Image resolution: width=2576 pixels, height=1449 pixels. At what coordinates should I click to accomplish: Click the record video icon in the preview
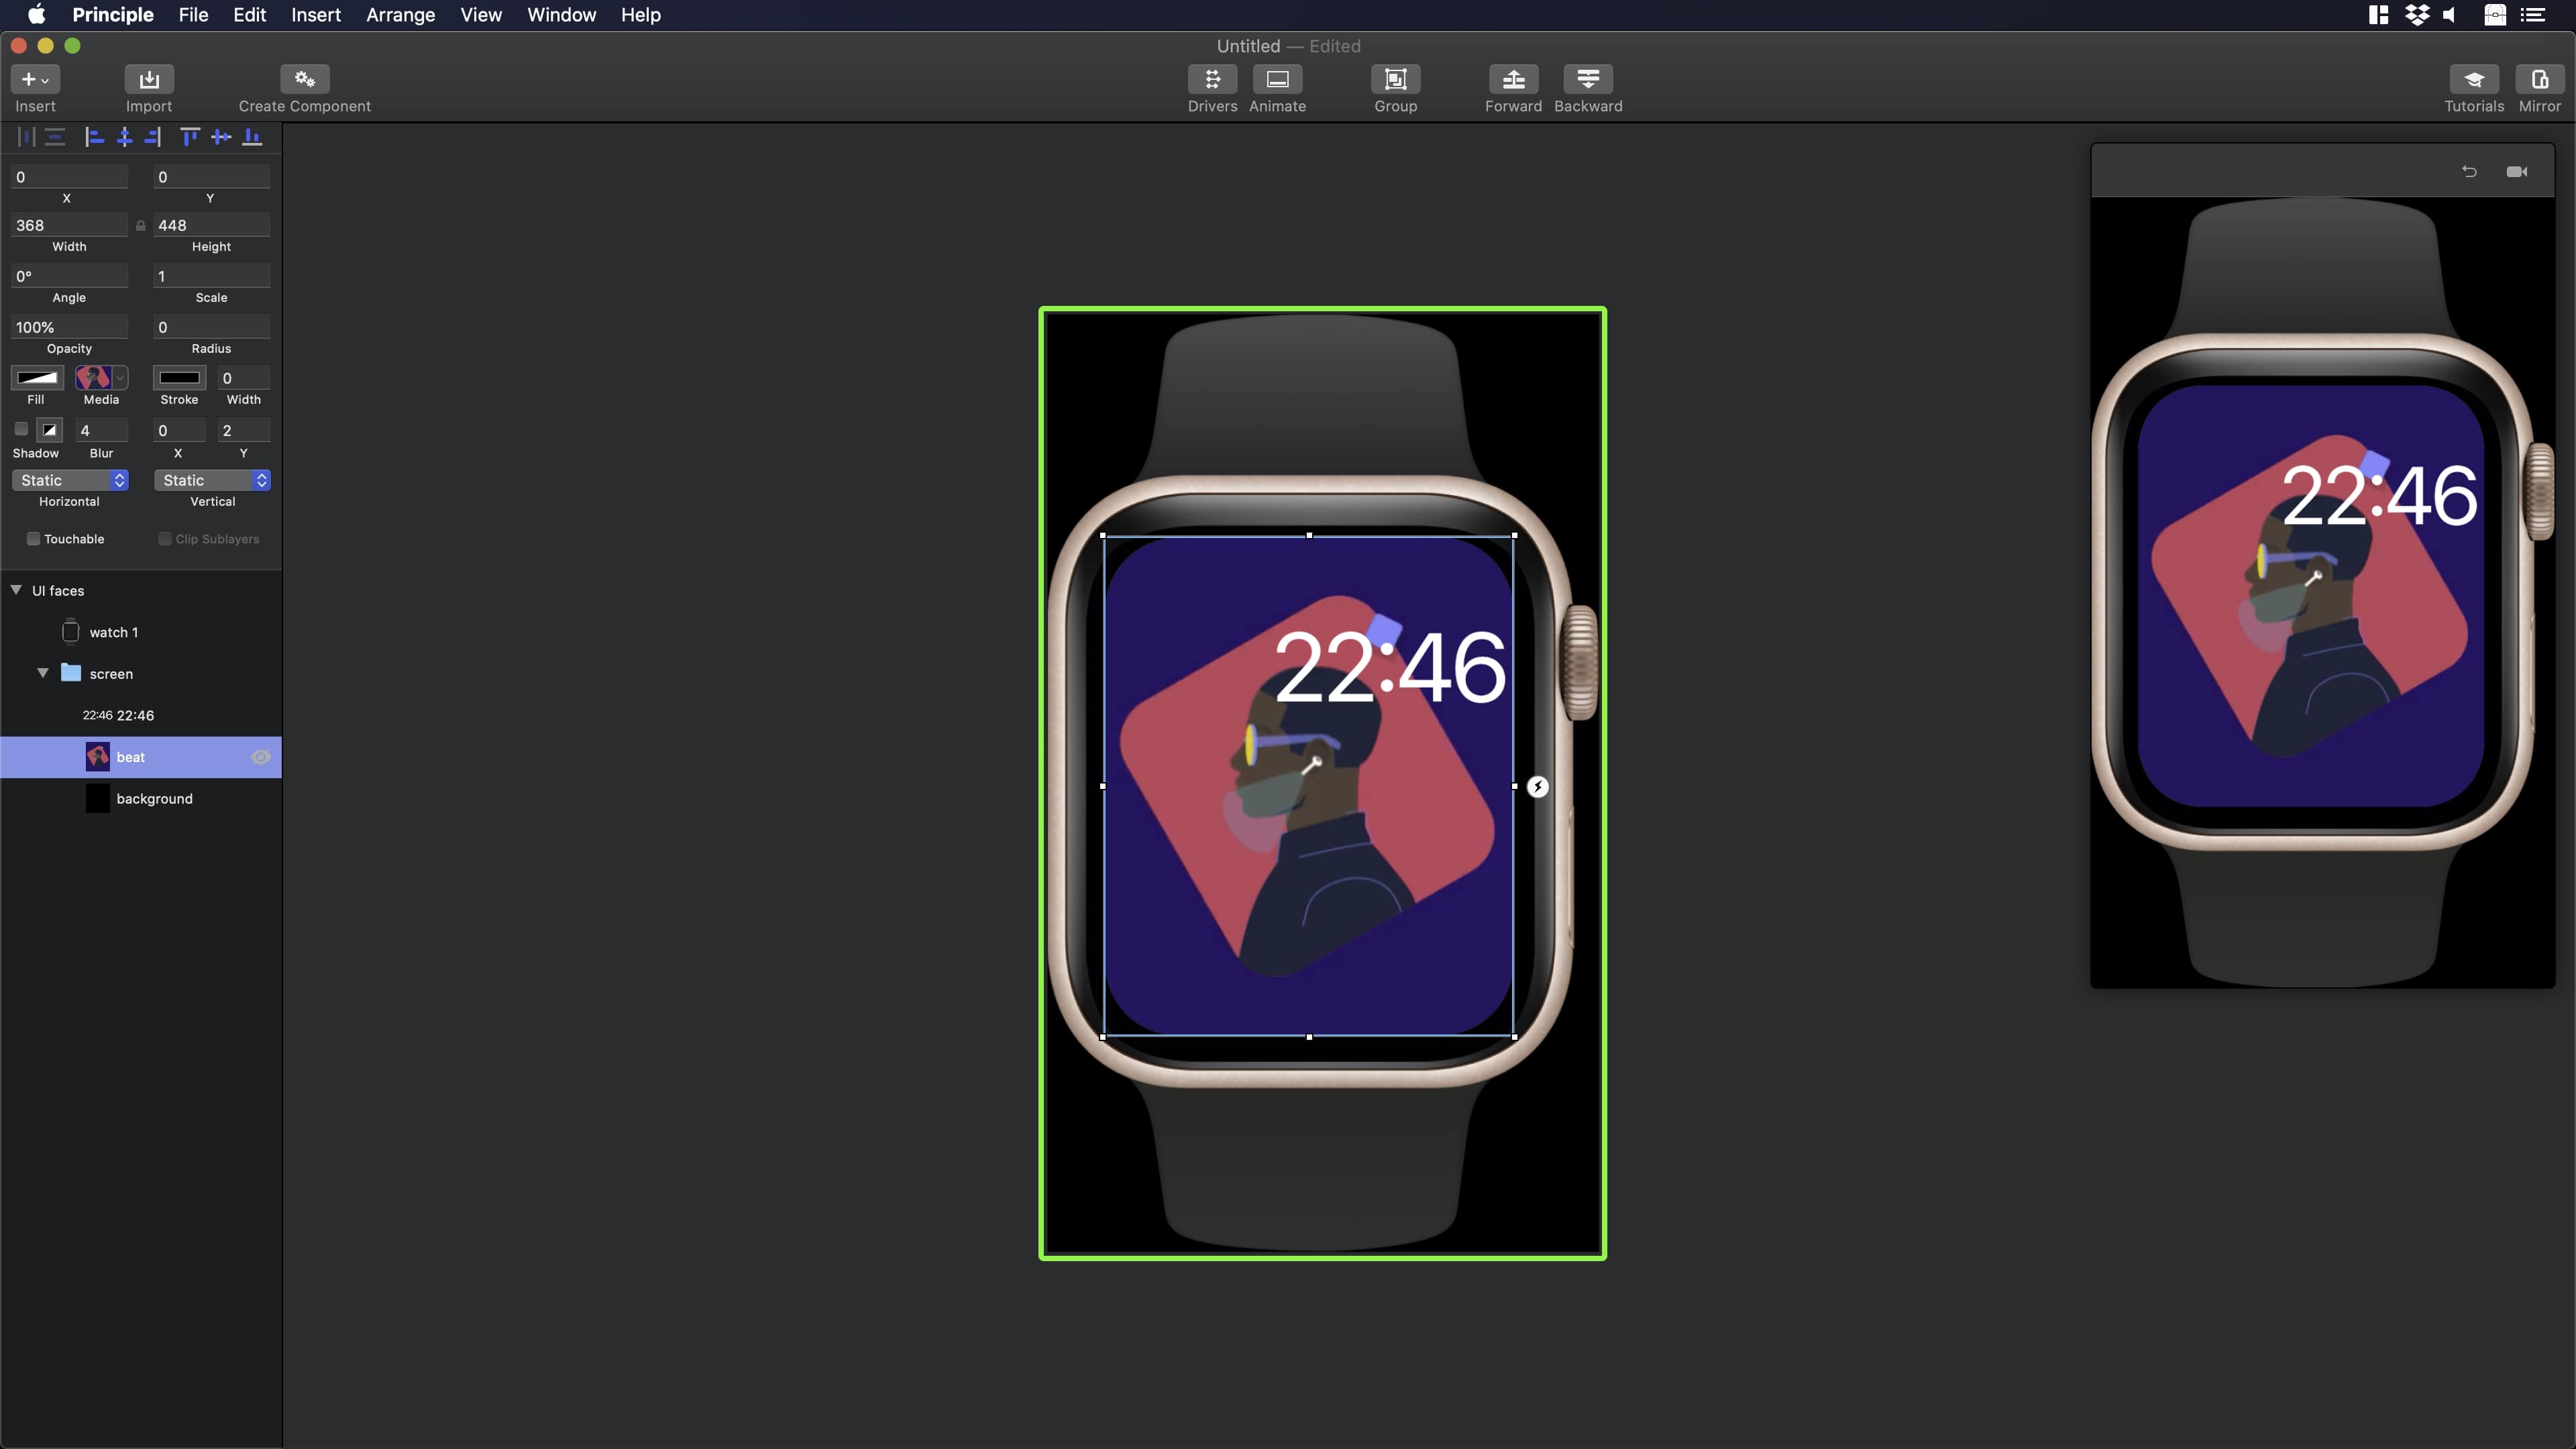[x=2517, y=171]
